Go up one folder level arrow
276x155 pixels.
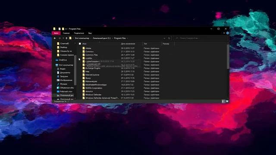click(66, 38)
